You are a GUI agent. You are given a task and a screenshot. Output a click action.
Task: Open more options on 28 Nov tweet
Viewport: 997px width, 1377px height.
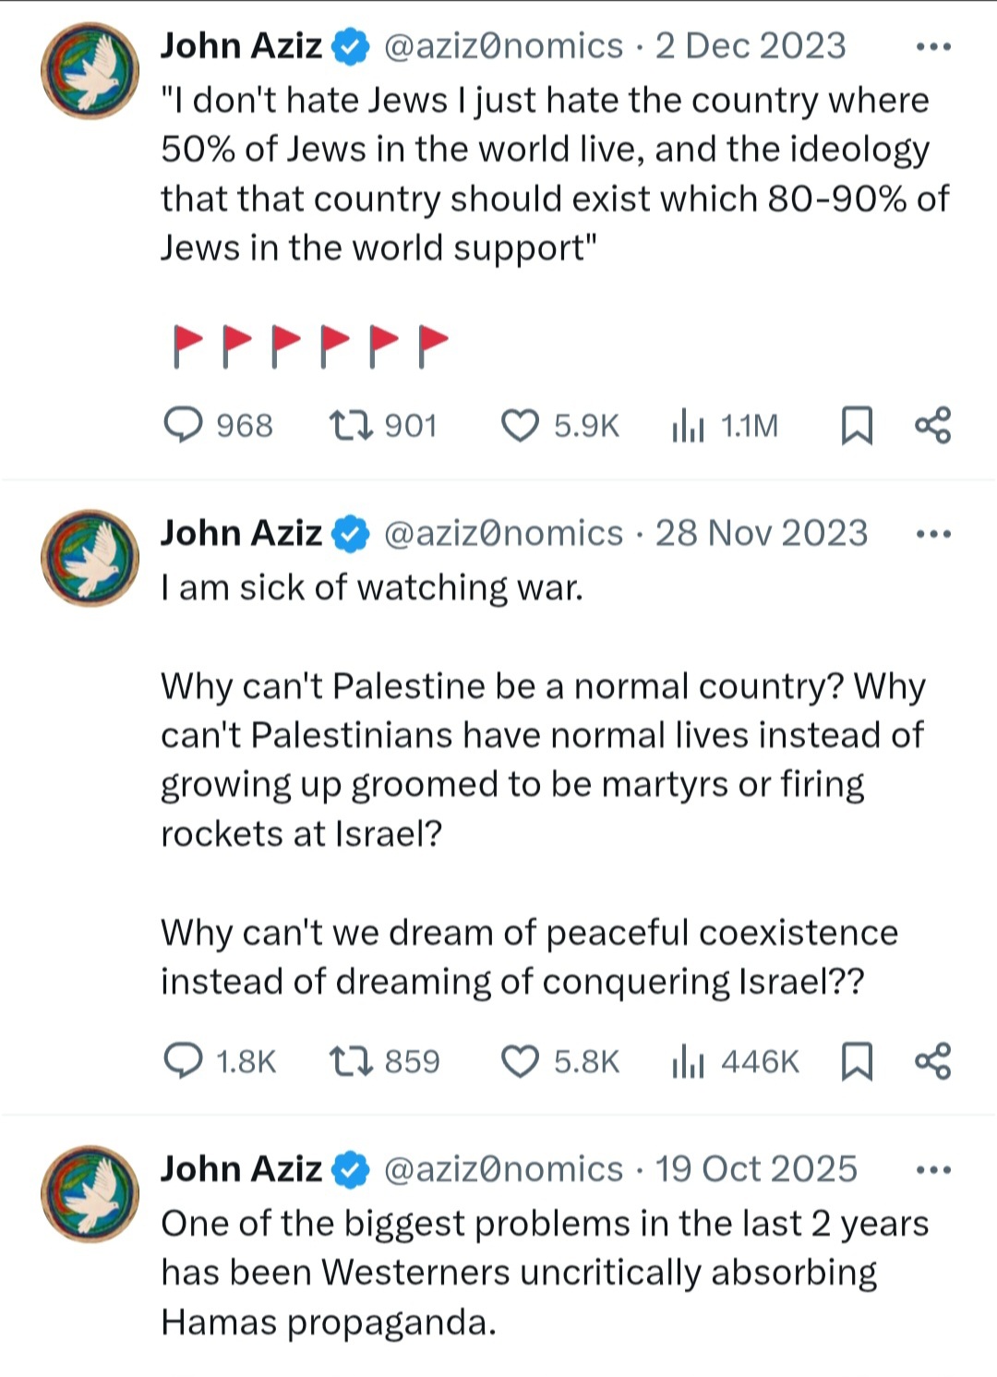point(933,534)
